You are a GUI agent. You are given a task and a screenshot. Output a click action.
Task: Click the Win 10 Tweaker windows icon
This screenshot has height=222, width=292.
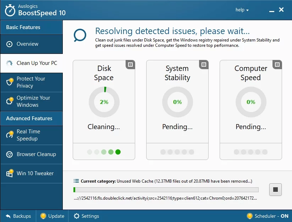pos(10,173)
